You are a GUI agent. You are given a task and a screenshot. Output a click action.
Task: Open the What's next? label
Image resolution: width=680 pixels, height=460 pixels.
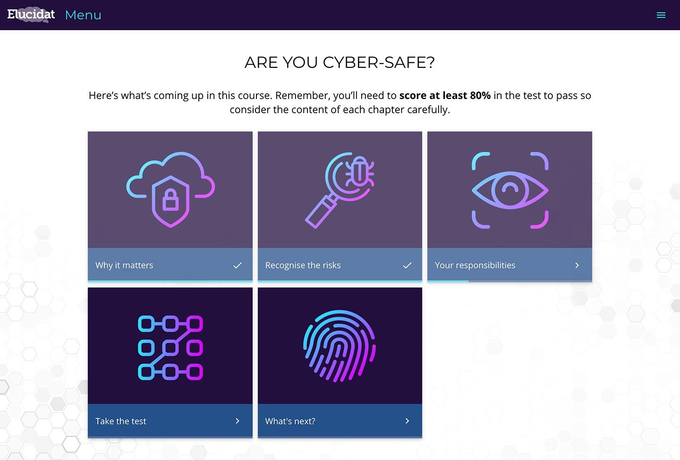(290, 421)
